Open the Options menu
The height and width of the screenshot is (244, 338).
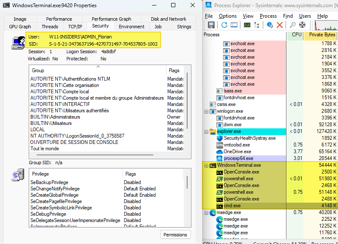[228, 16]
